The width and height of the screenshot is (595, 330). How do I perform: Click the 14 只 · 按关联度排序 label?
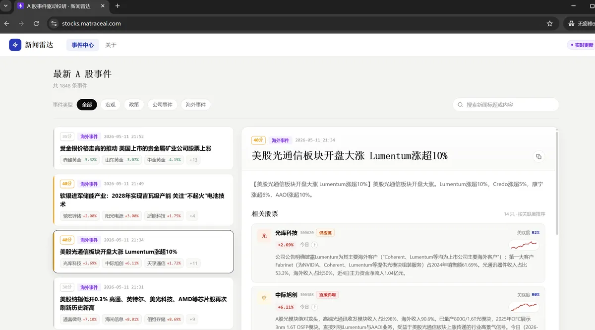(x=525, y=214)
